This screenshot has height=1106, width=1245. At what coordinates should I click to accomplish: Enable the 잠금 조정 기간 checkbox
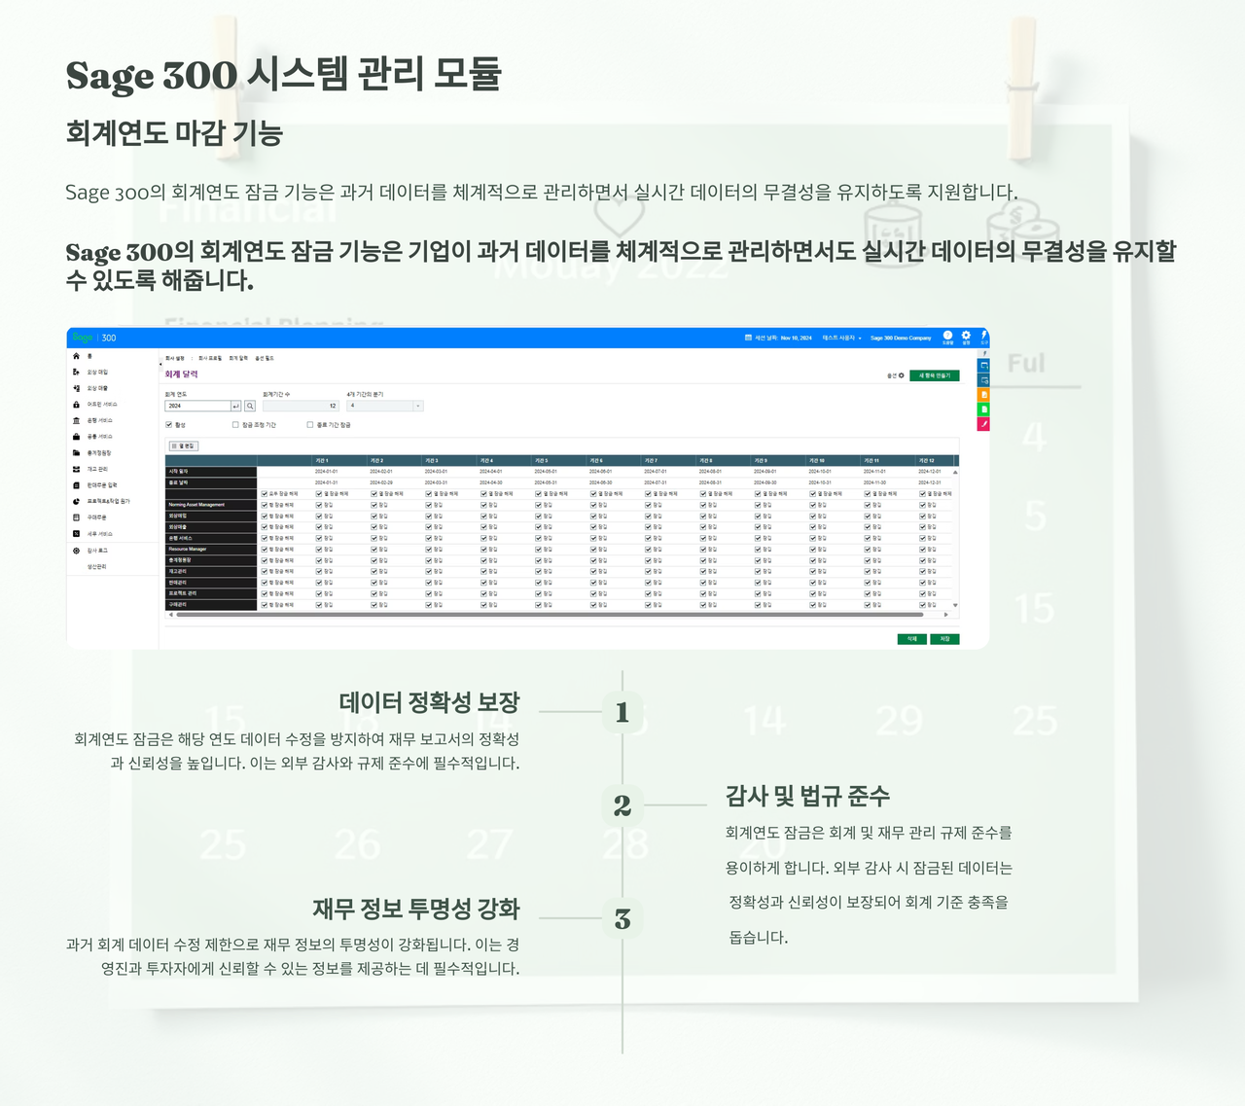tap(235, 425)
